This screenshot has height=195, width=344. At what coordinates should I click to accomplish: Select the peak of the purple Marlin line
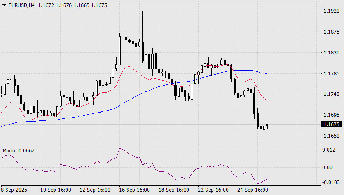tap(120, 149)
